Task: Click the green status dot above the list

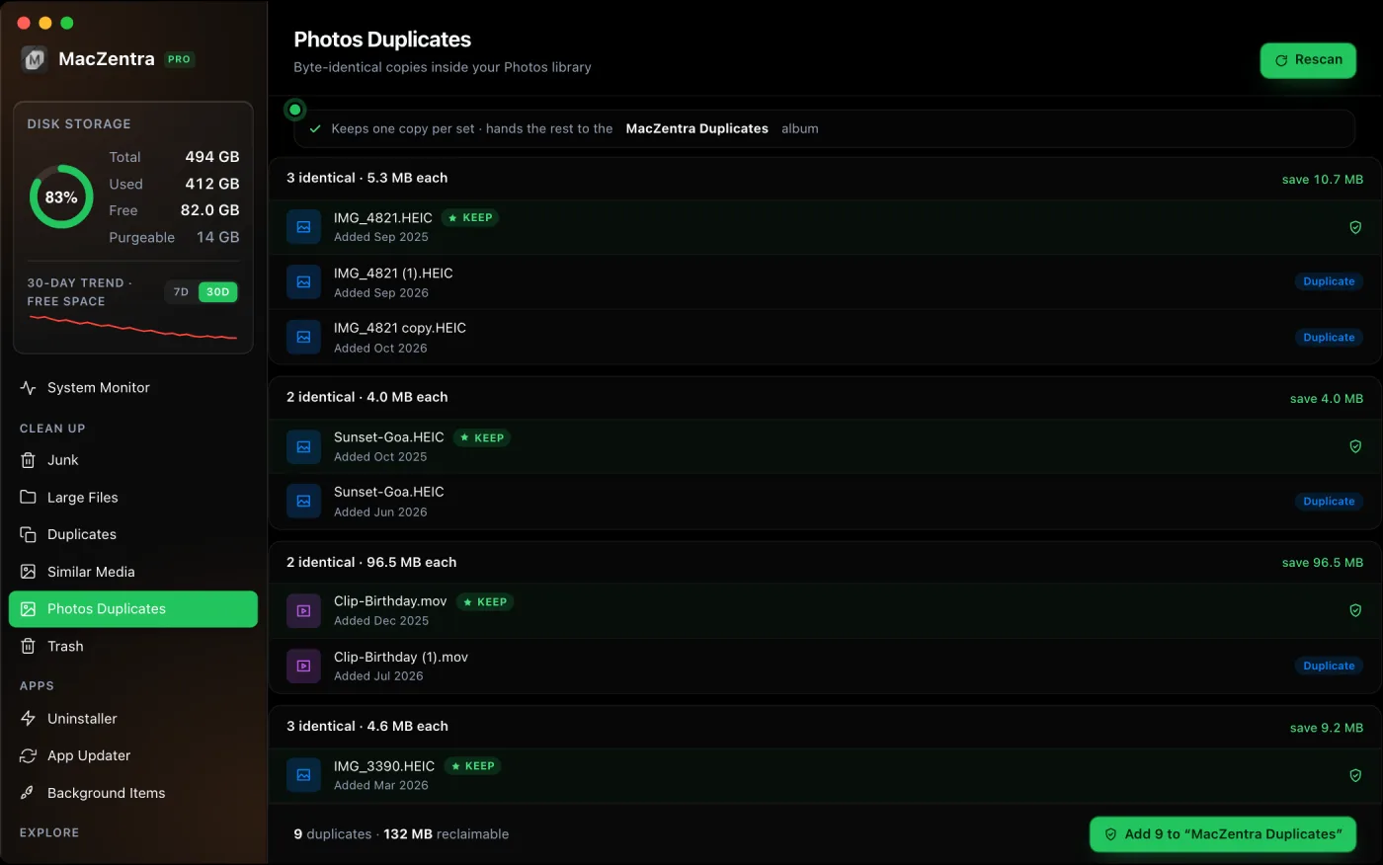Action: pos(294,110)
